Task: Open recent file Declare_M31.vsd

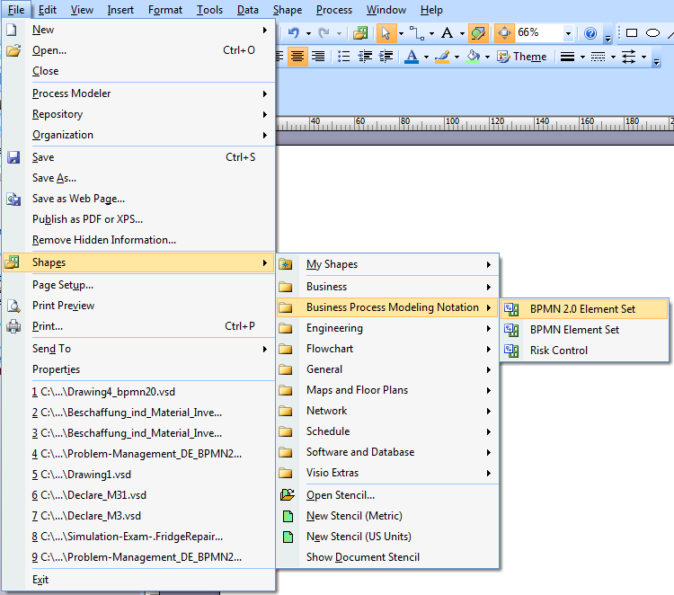Action: pos(138,495)
